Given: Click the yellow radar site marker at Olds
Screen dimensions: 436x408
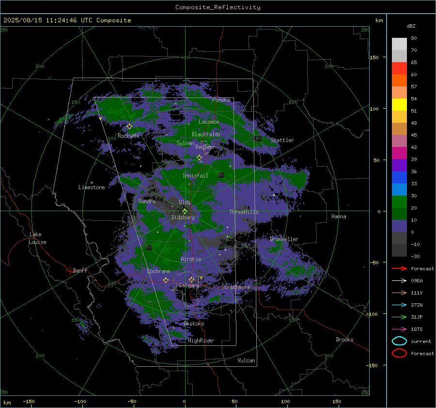Looking at the screenshot, I should (185, 212).
